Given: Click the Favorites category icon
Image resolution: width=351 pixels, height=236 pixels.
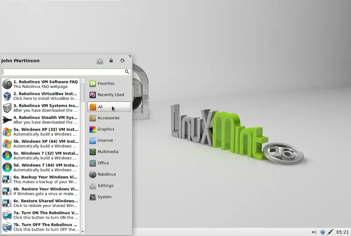Looking at the screenshot, I should (x=93, y=84).
